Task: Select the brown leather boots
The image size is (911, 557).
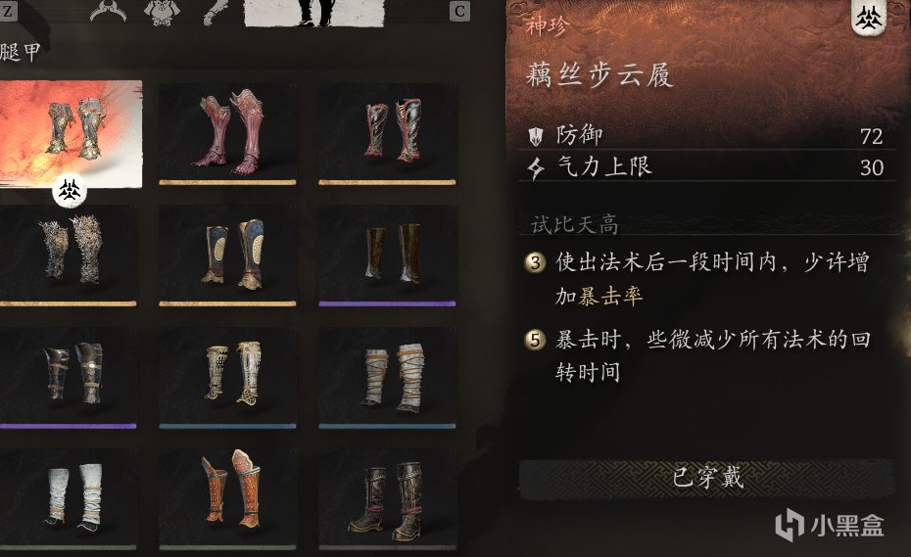Action: (x=387, y=498)
